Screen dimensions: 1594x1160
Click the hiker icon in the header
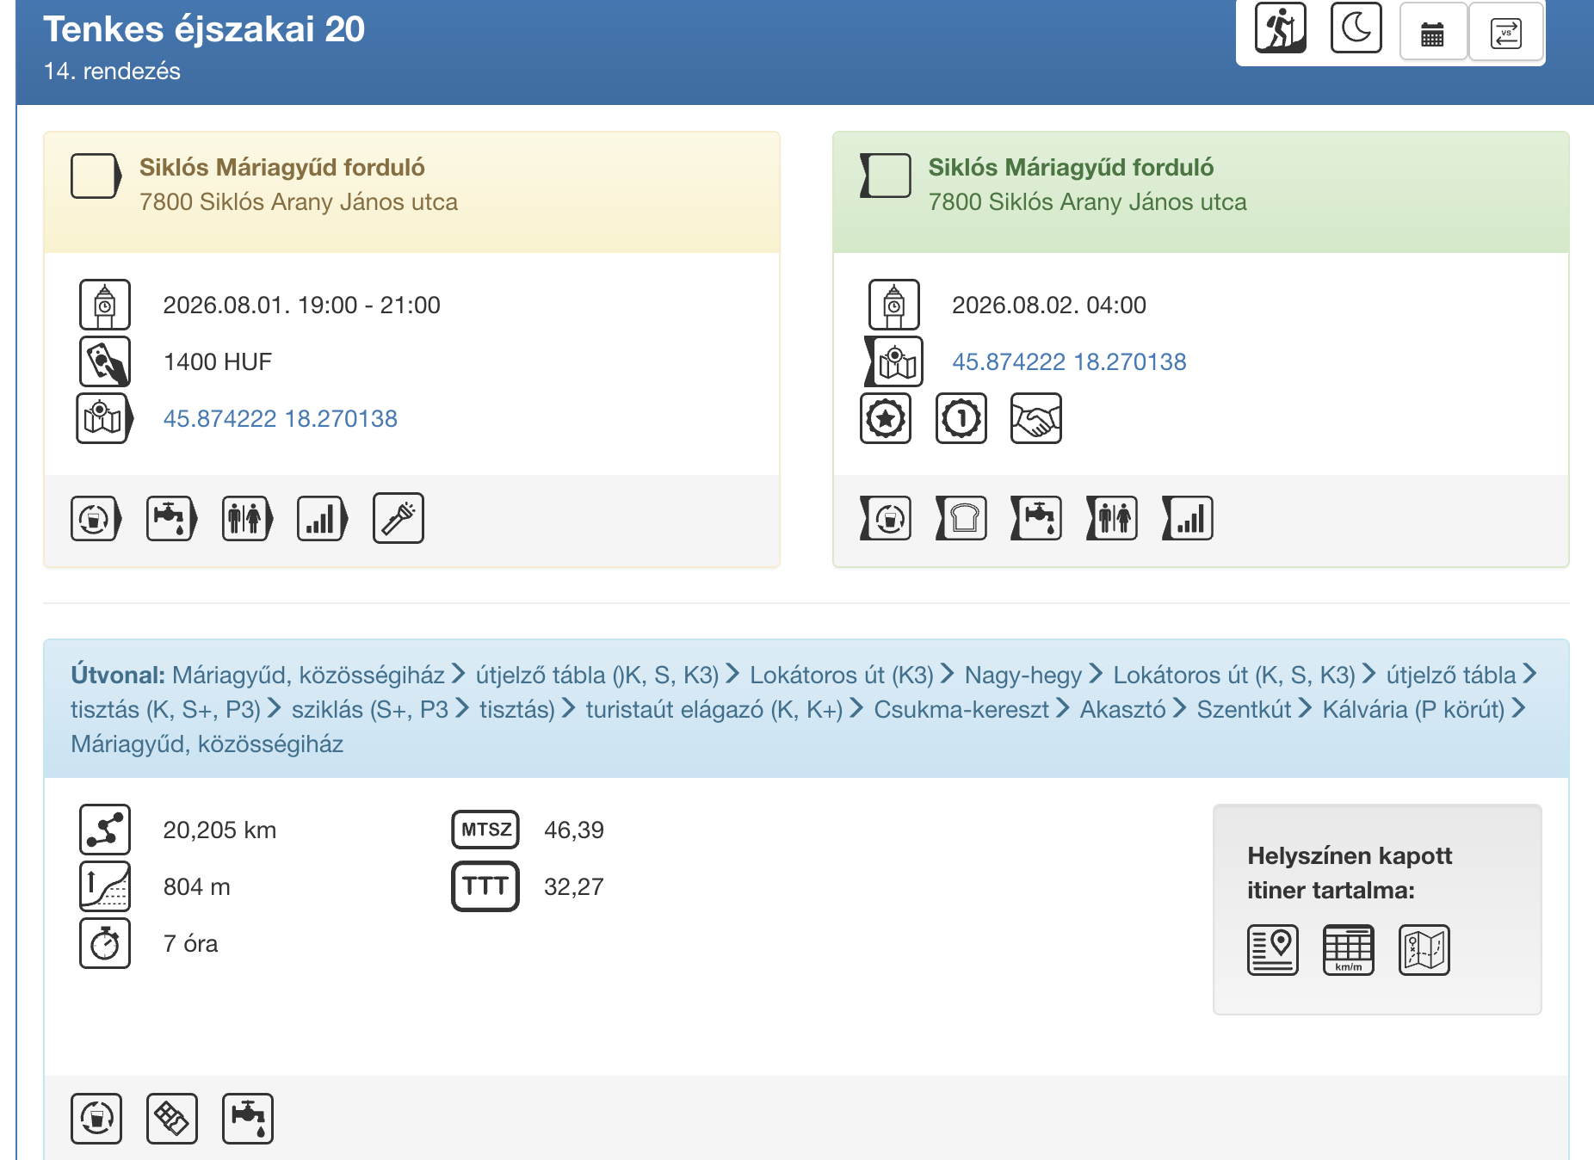1280,28
